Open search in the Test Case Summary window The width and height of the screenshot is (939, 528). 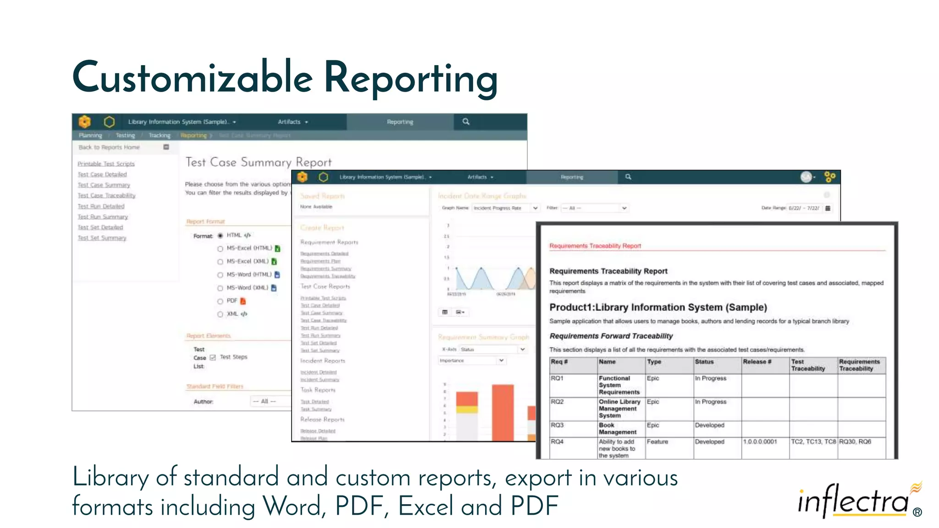click(x=466, y=121)
